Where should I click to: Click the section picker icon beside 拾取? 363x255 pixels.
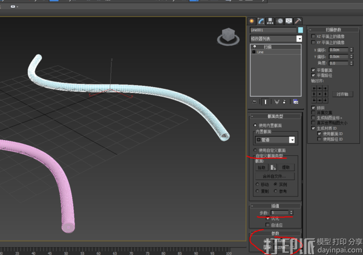(x=273, y=167)
